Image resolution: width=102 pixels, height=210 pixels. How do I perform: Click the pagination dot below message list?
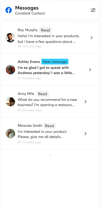pos(50,155)
